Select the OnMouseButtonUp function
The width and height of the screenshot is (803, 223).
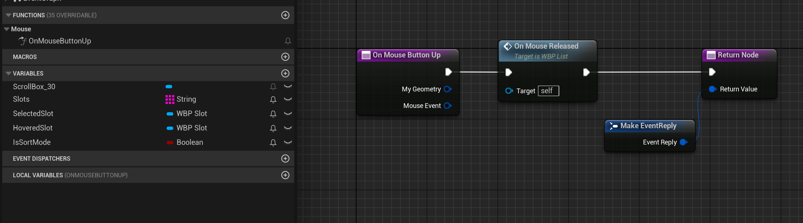click(x=60, y=41)
